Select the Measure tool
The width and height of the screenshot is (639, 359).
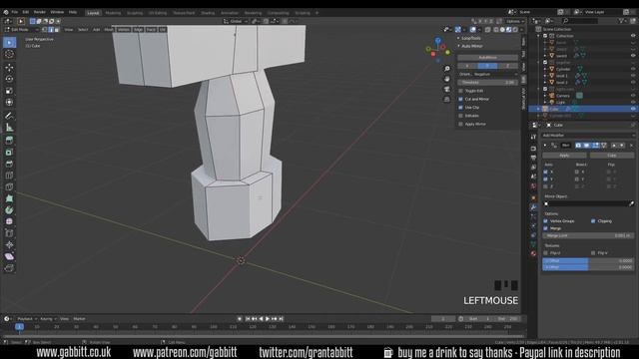point(9,128)
